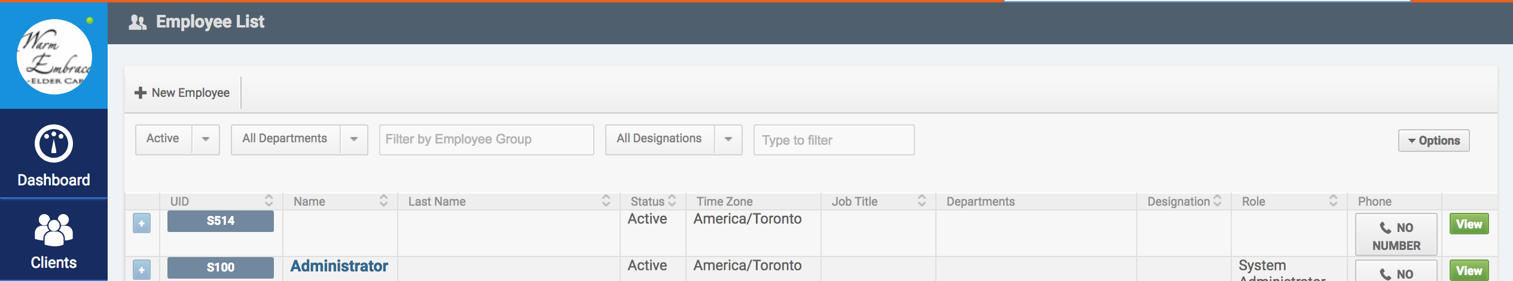Sort by Last Name column
Viewport: 1513px width, 281px height.
[x=606, y=201]
